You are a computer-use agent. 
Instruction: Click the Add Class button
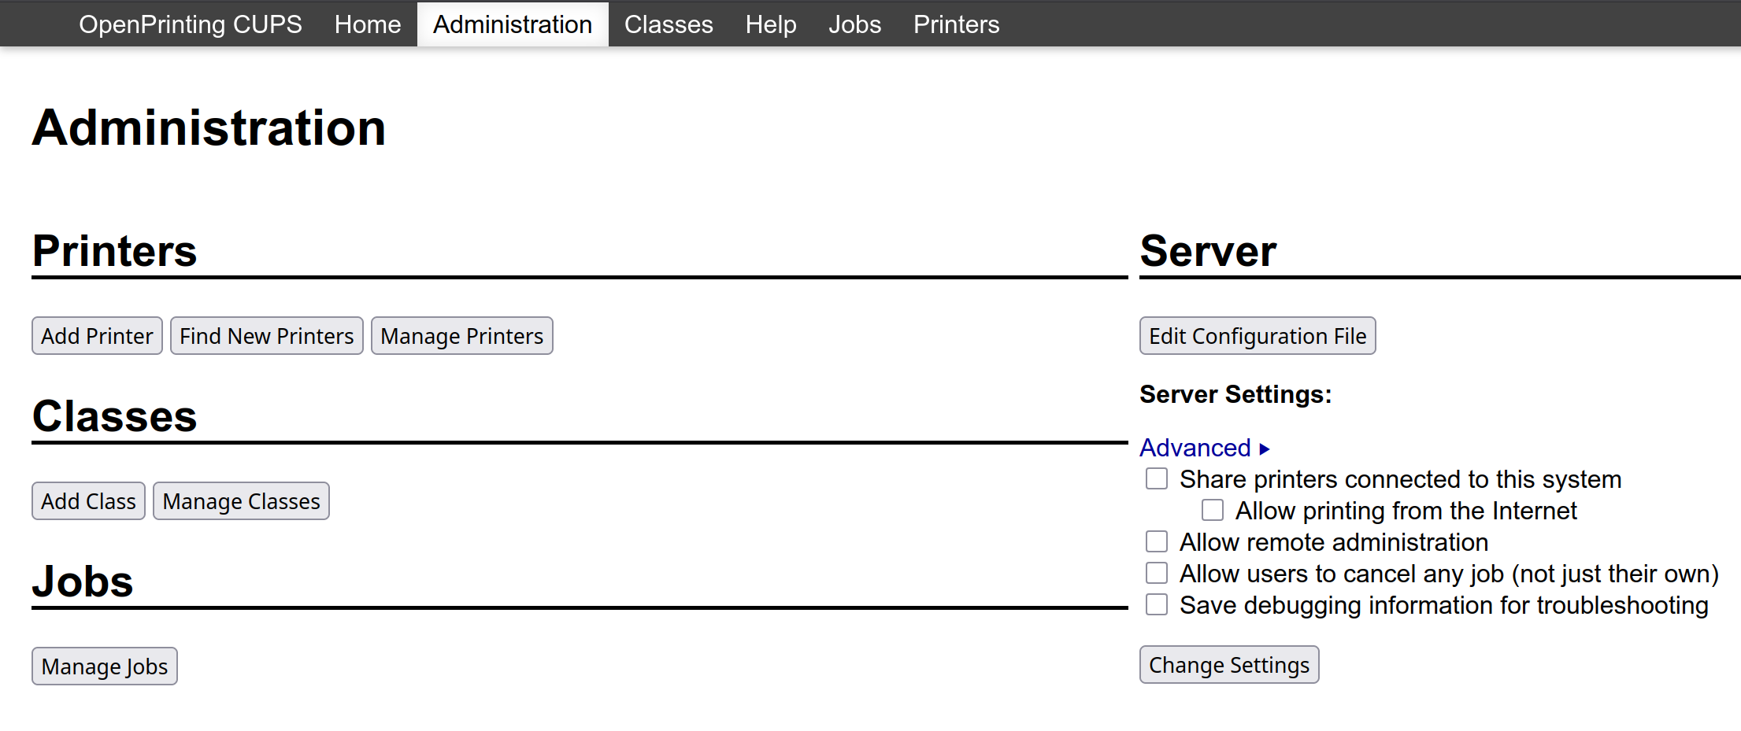[x=88, y=501]
